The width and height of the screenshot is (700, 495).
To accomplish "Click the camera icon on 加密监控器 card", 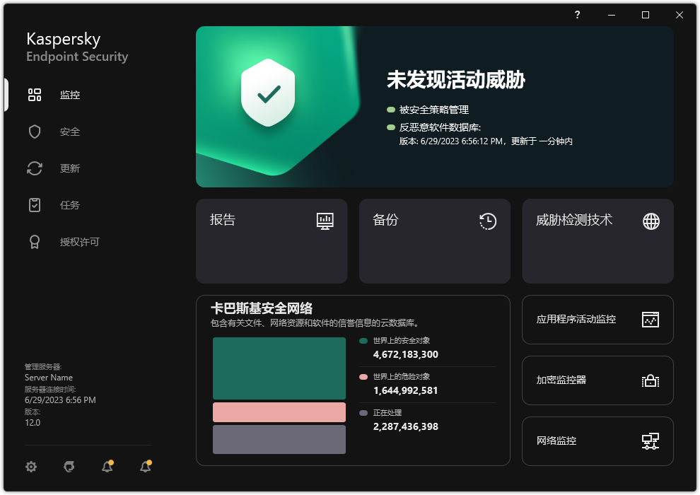I will (650, 380).
